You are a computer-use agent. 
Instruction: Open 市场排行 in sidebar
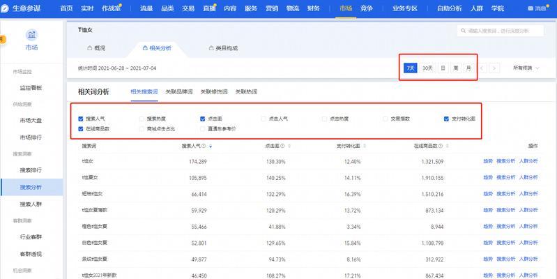(31, 137)
